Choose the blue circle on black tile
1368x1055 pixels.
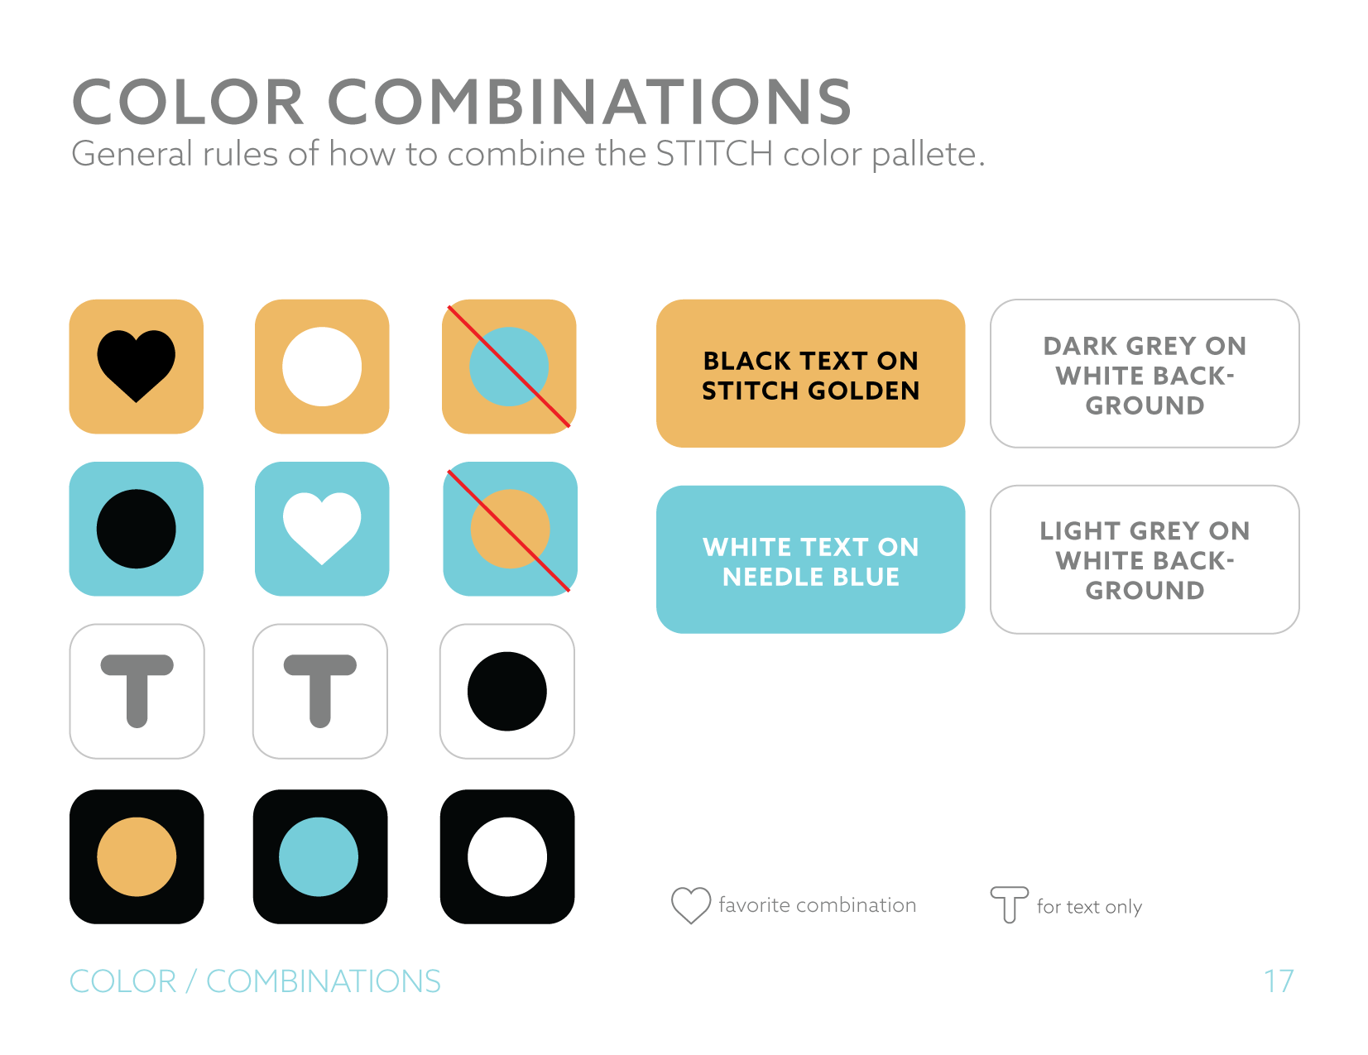[319, 856]
